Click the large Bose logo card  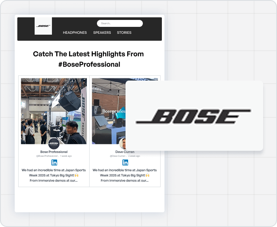194,116
